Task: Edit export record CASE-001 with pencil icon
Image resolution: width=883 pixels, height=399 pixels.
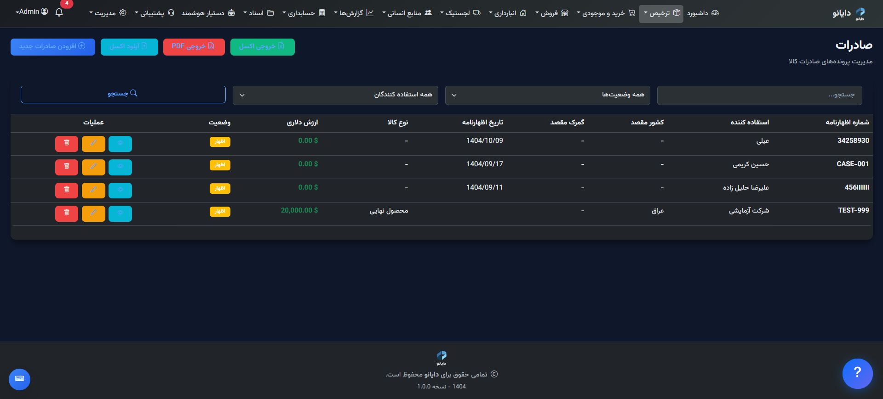Action: (x=93, y=167)
